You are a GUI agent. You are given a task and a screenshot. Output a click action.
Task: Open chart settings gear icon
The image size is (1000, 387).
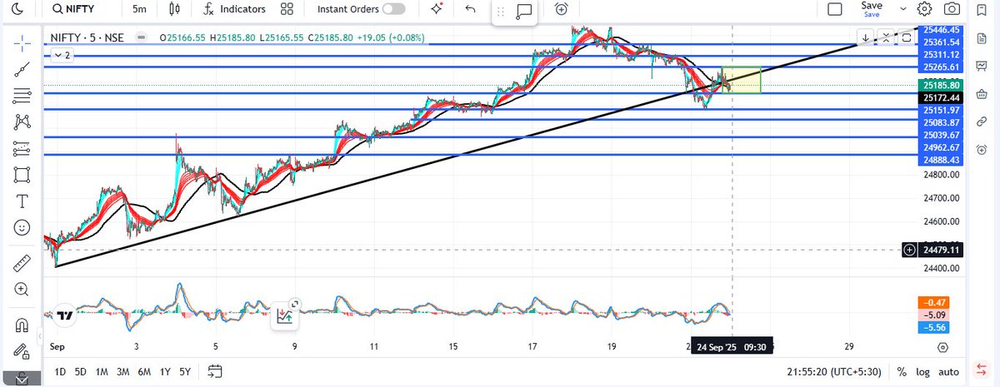tap(924, 9)
